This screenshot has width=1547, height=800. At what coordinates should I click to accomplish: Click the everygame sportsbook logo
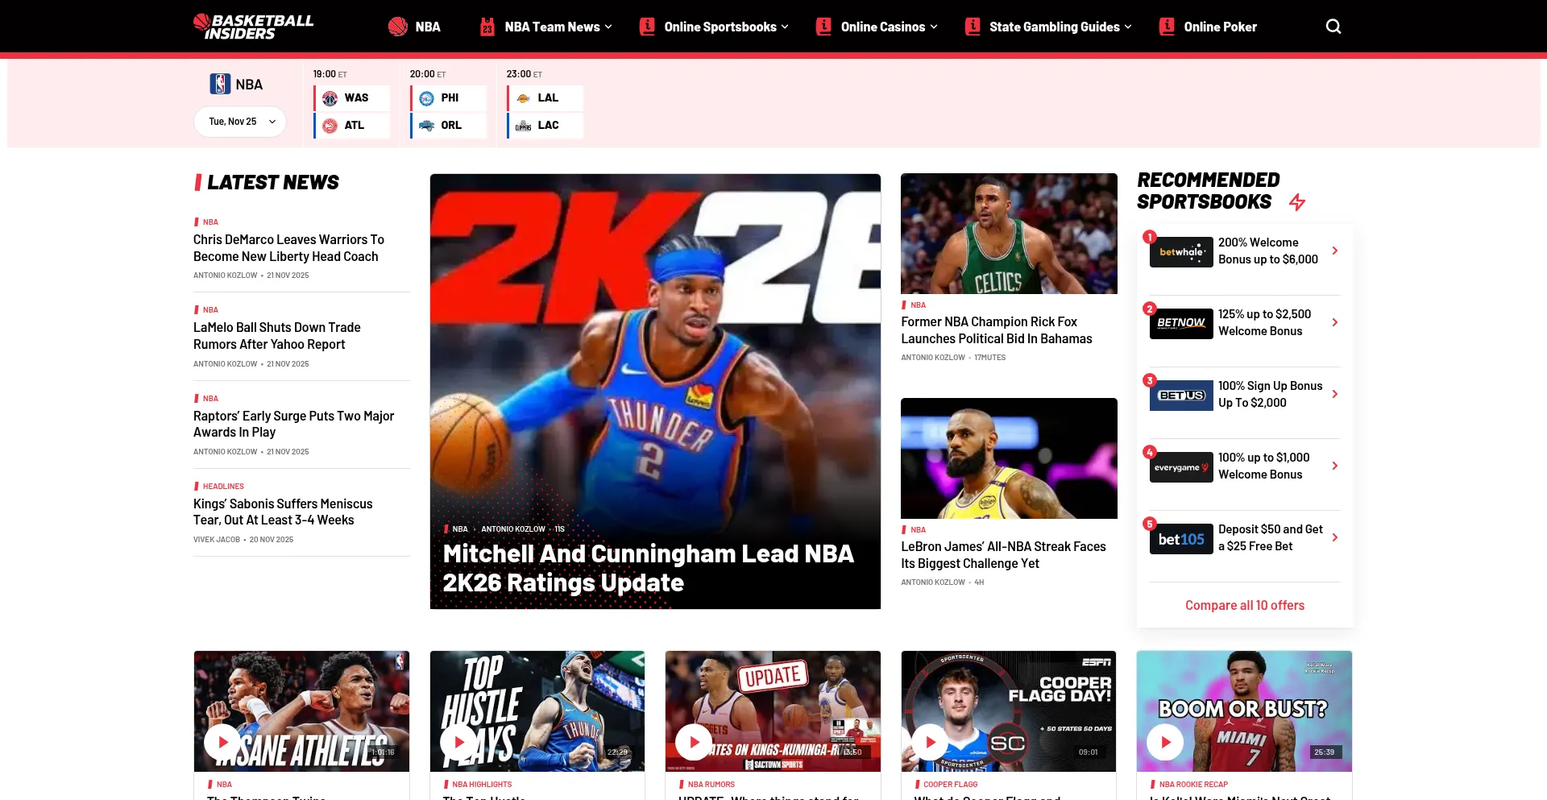point(1180,466)
